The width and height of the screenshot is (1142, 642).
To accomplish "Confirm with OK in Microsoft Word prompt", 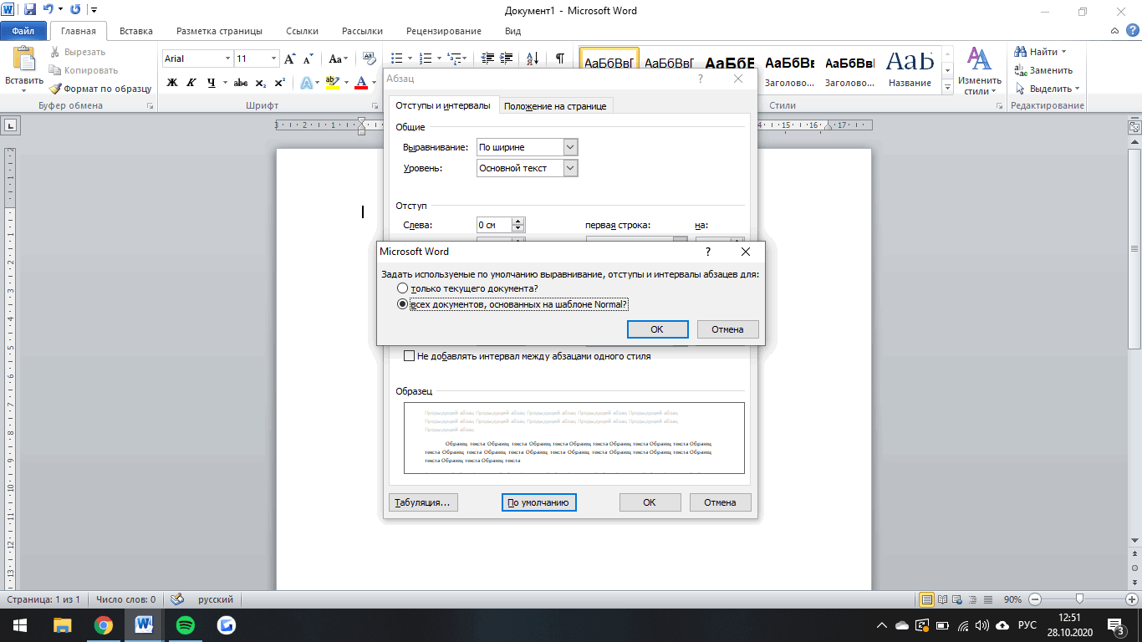I will click(x=657, y=329).
